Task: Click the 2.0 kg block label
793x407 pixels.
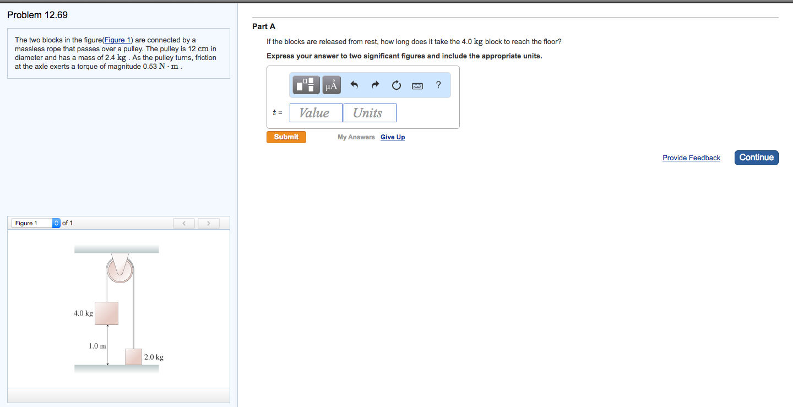Action: 154,357
